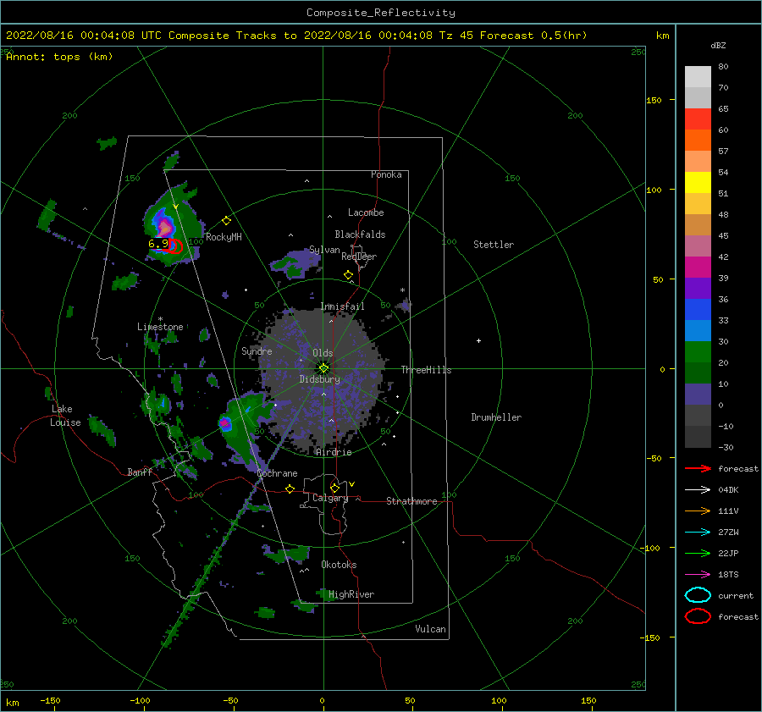The height and width of the screenshot is (712, 762).
Task: Pick the bright yellow 51 dBZ swatch
Action: [x=698, y=182]
